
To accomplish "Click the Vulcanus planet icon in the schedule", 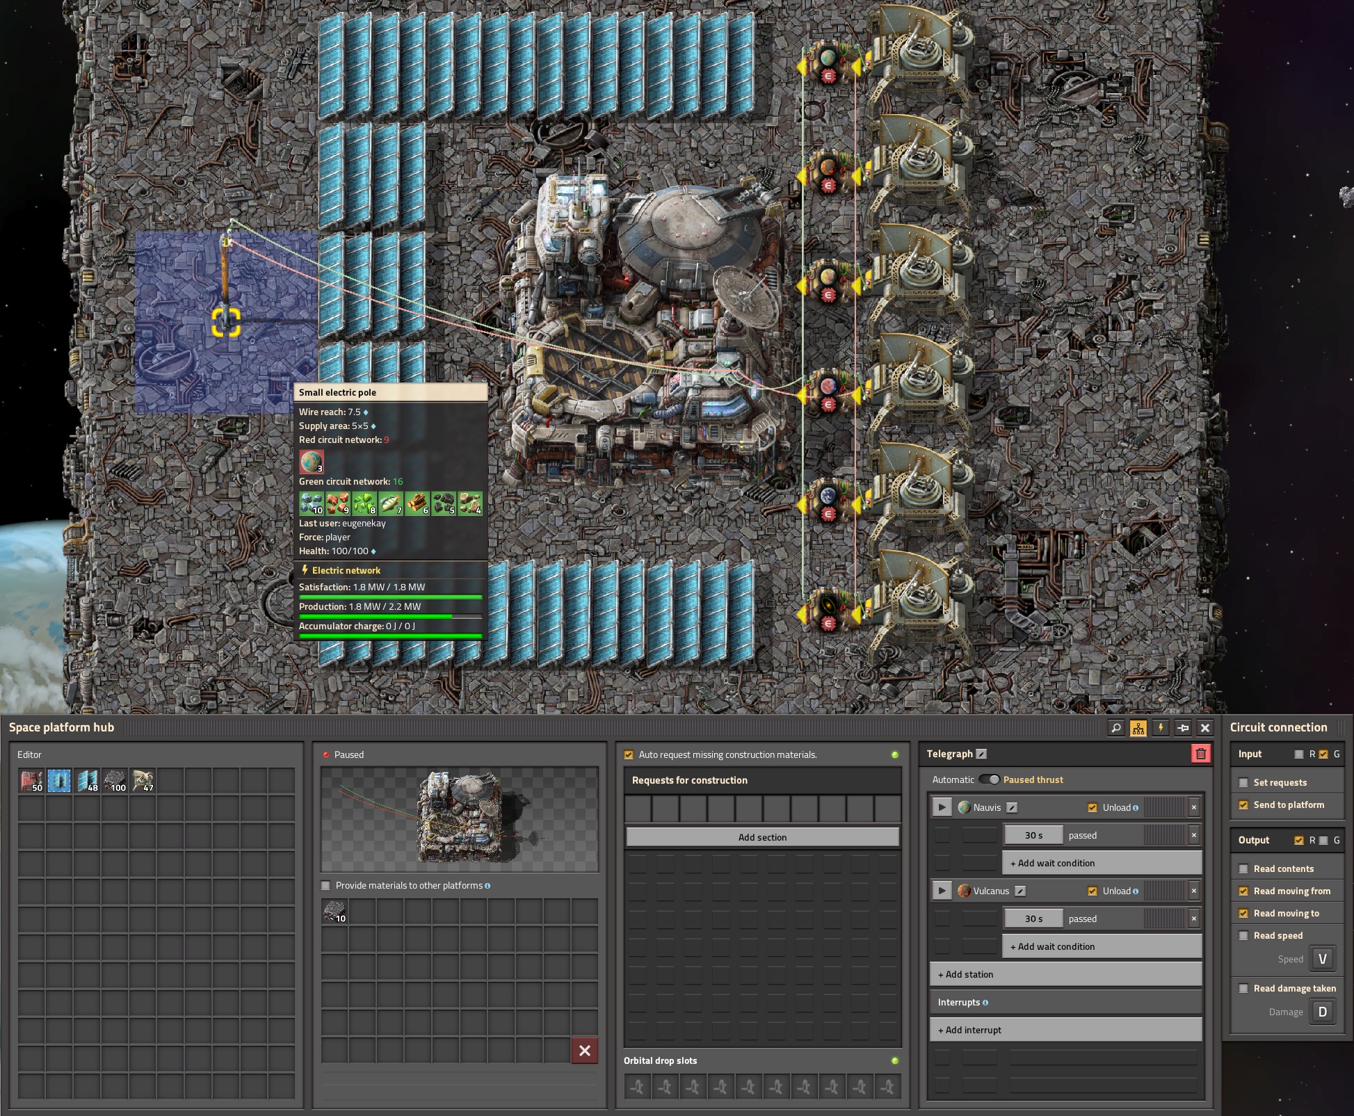I will pyautogui.click(x=965, y=891).
